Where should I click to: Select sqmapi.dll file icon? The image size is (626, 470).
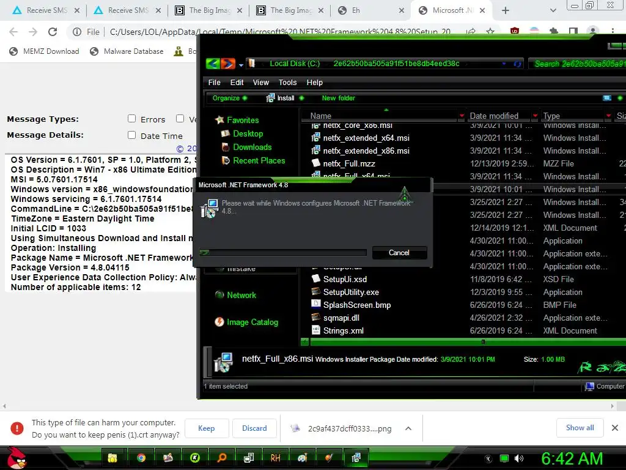316,318
